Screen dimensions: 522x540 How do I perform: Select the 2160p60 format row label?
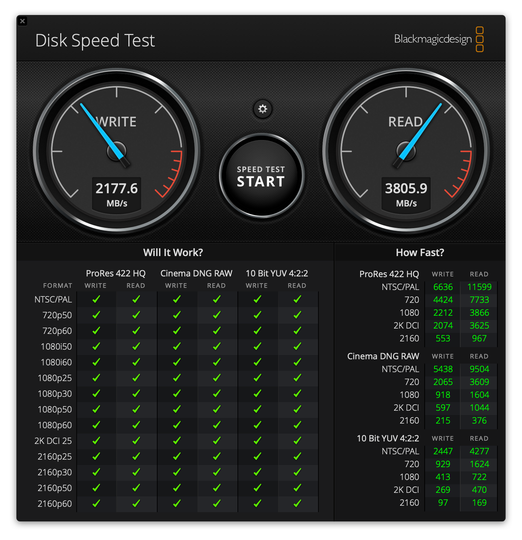click(x=55, y=504)
